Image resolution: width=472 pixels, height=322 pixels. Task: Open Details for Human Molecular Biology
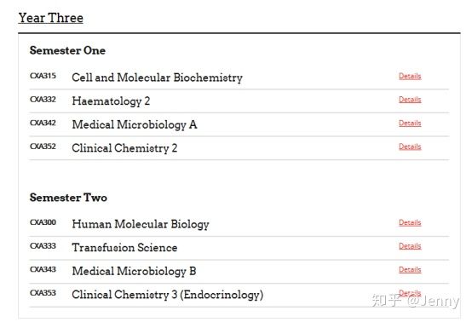pyautogui.click(x=410, y=222)
